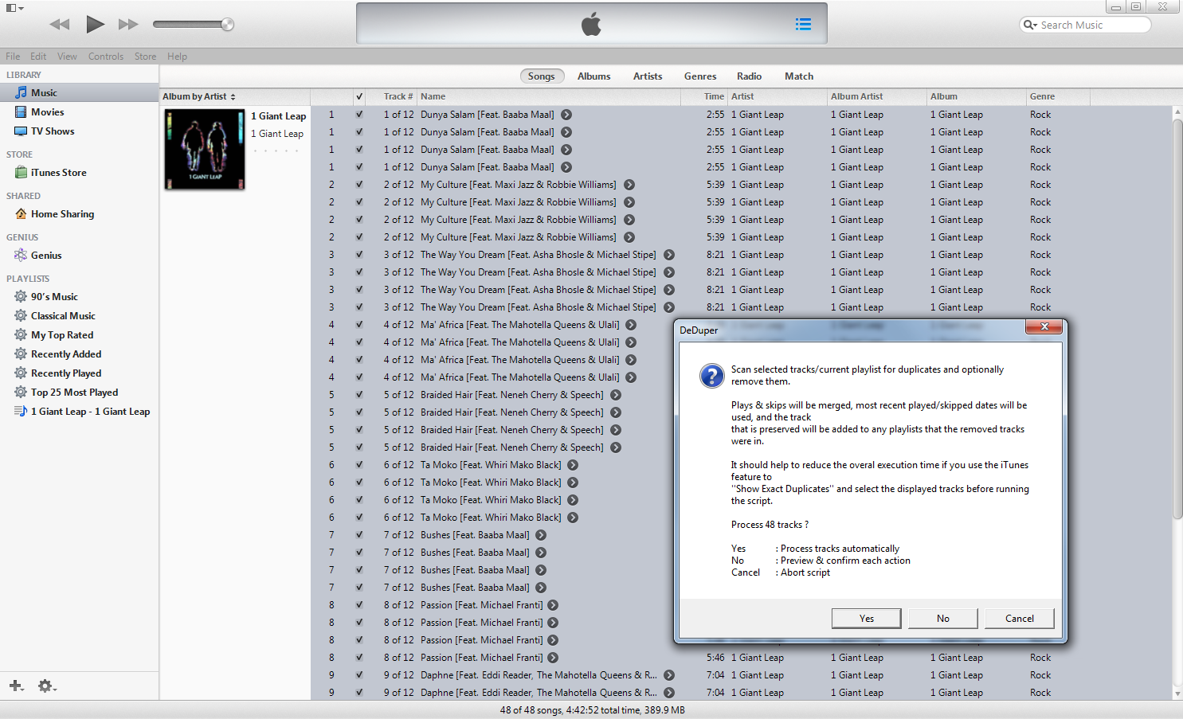Open the Album by Artist sort dropdown

point(199,96)
